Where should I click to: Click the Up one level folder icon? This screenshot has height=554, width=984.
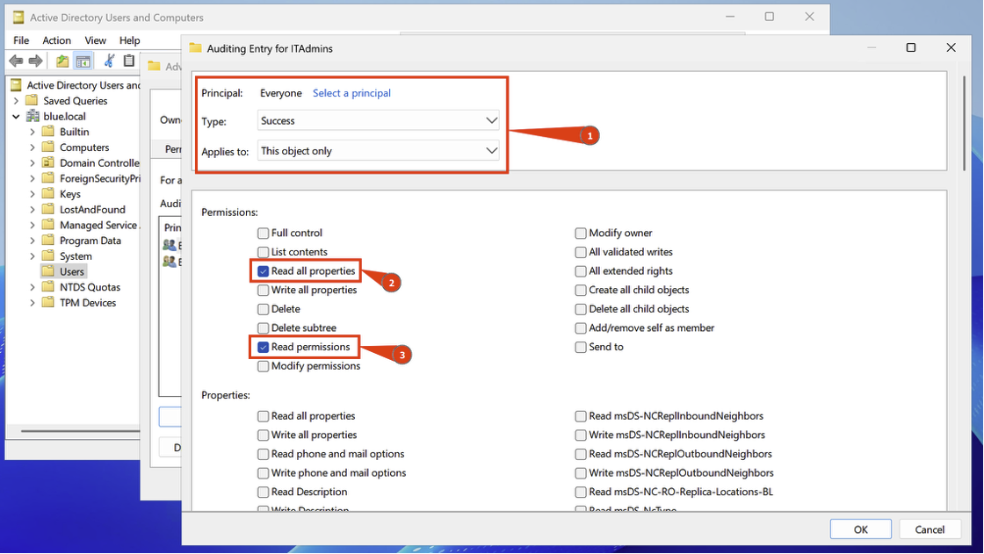pyautogui.click(x=62, y=61)
